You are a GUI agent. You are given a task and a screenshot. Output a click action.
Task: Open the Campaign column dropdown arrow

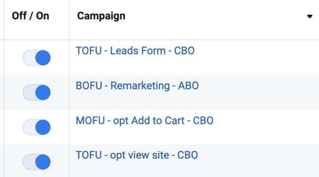310,16
